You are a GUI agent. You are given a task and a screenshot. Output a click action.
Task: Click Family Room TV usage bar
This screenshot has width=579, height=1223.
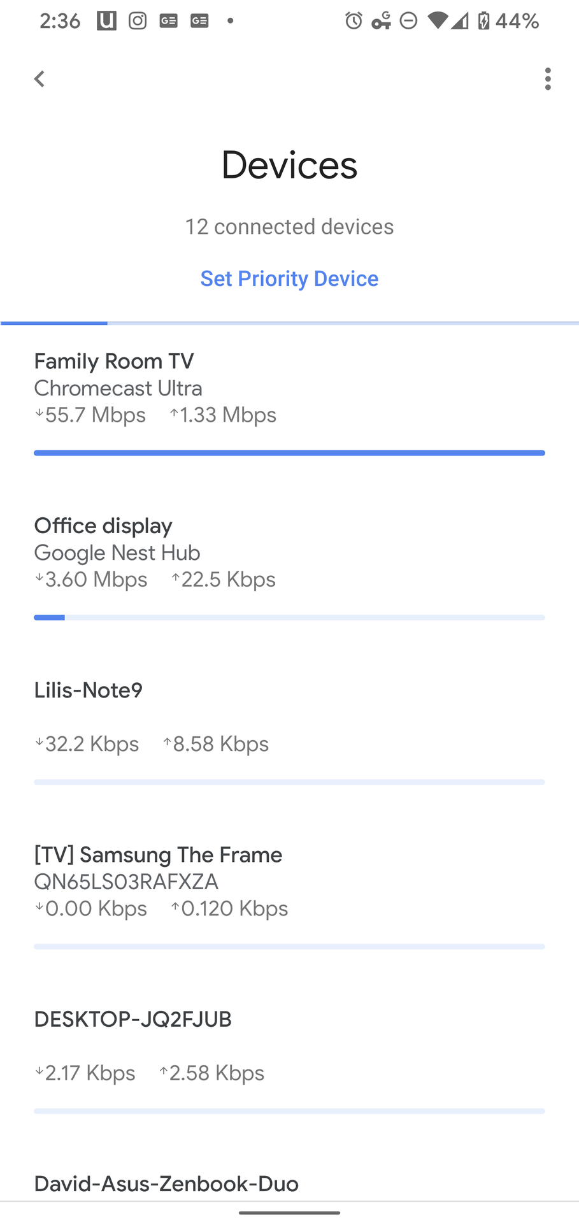click(x=289, y=453)
